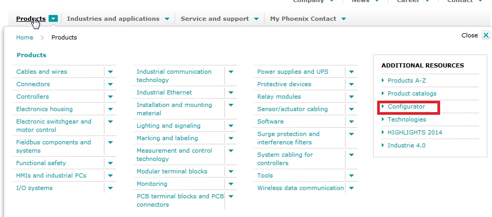Close the Products menu with X icon

tap(486, 35)
